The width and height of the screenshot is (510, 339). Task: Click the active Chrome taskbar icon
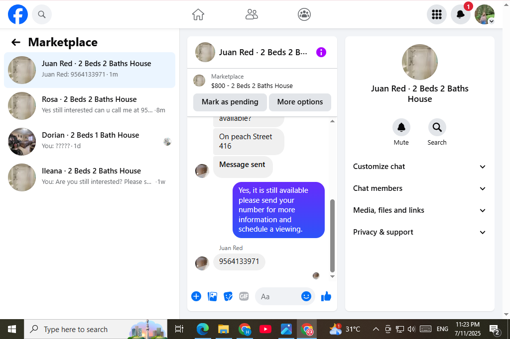click(307, 329)
